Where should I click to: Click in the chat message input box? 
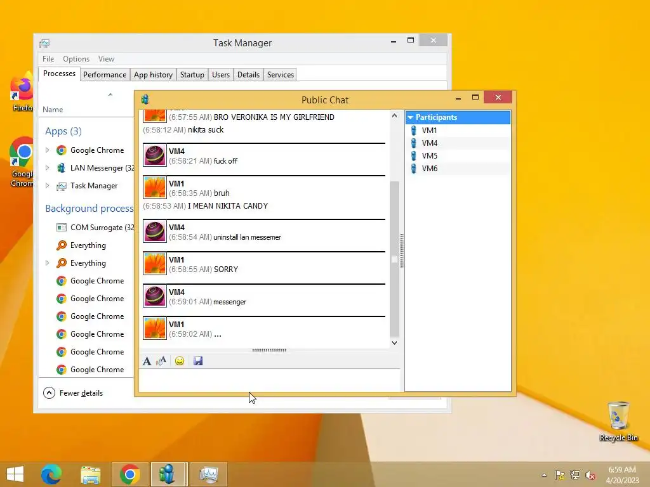point(269,380)
